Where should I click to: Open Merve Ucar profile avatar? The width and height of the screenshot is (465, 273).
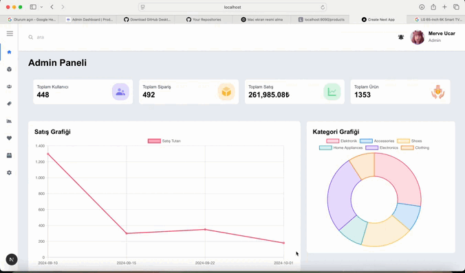[x=418, y=37]
